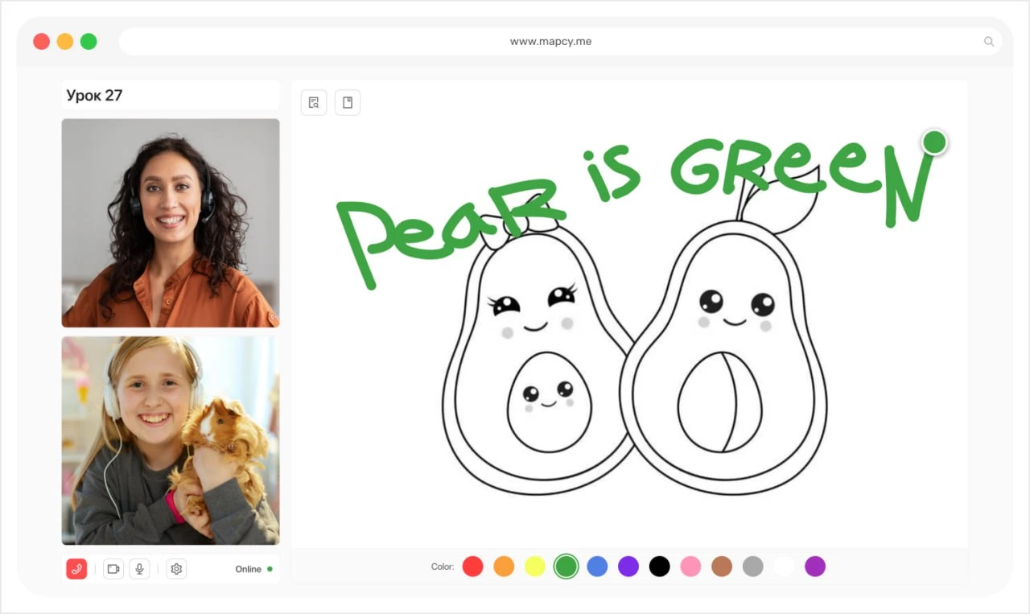Select the gray color swatch
This screenshot has width=1030, height=614.
pyautogui.click(x=752, y=567)
